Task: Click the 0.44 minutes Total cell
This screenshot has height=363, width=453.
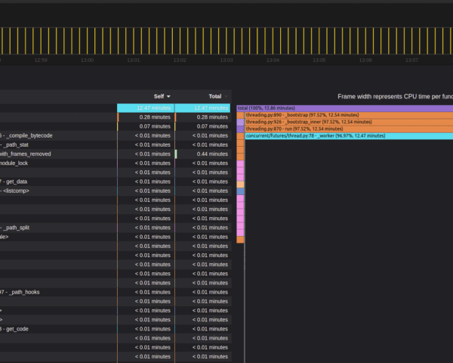Action: [x=211, y=154]
